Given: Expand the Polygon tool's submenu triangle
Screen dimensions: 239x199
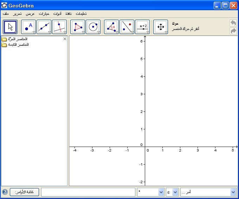Looking at the screenshot, I should 83,32.
